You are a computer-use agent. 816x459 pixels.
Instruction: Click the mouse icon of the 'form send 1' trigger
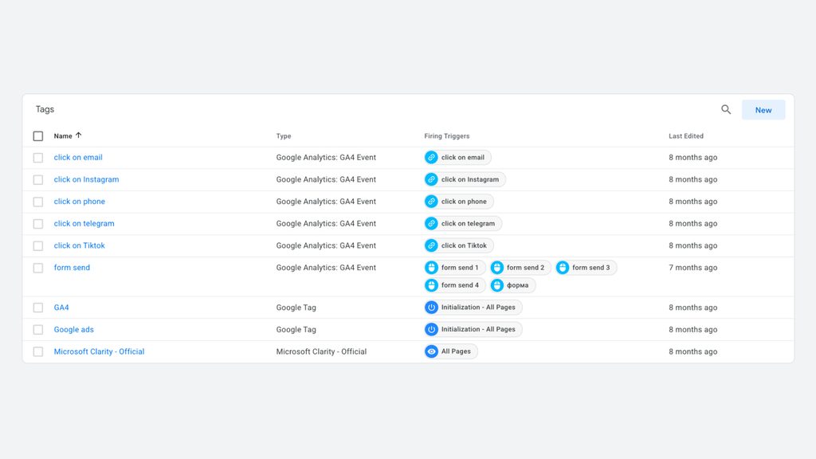point(431,268)
